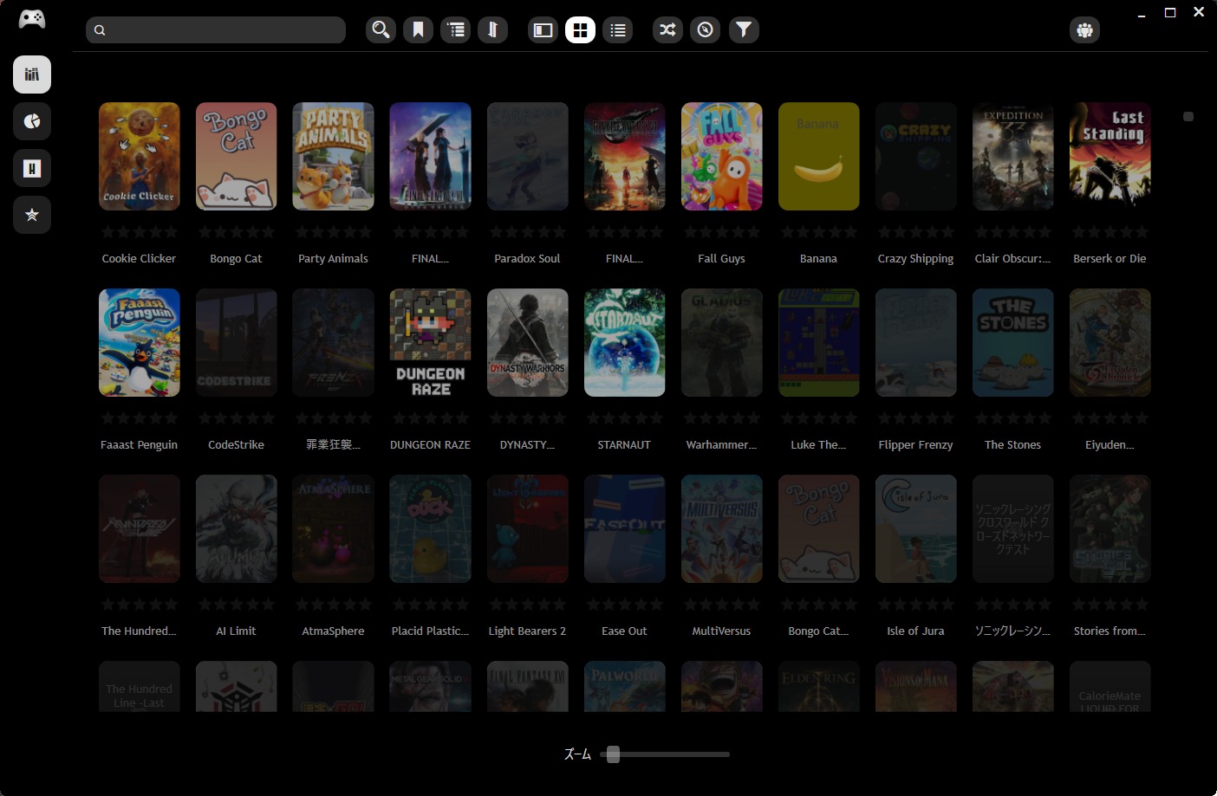Click the star rating under Fall Guys

point(721,232)
